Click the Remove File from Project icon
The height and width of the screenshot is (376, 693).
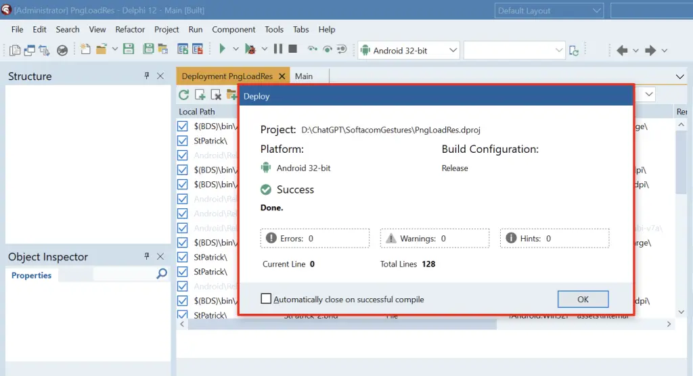click(x=197, y=49)
